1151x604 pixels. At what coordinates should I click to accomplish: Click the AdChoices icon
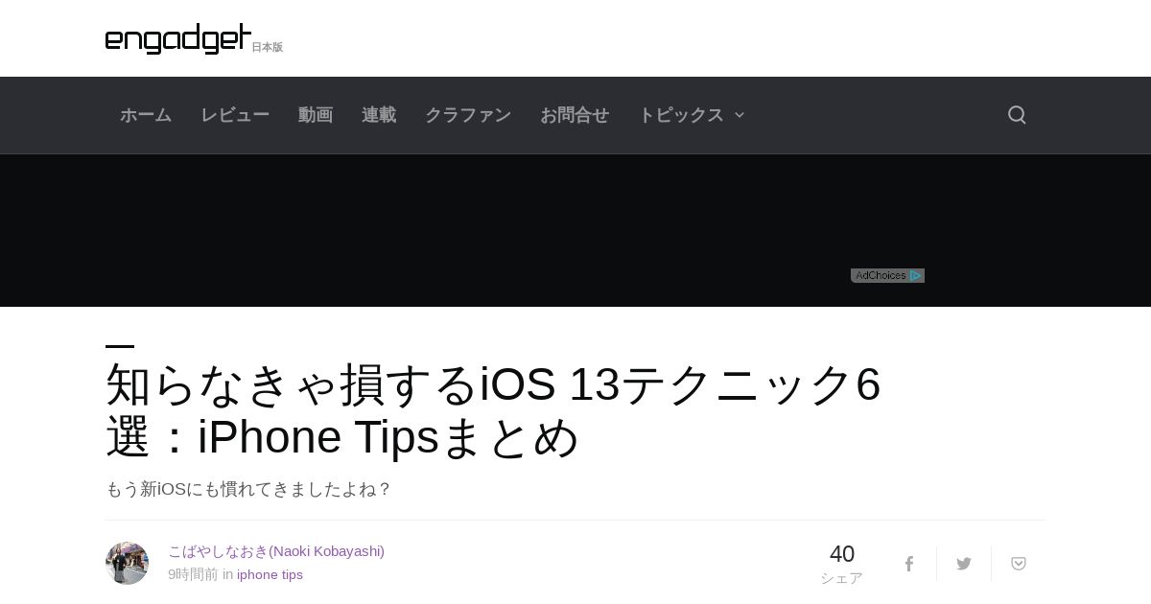click(887, 275)
